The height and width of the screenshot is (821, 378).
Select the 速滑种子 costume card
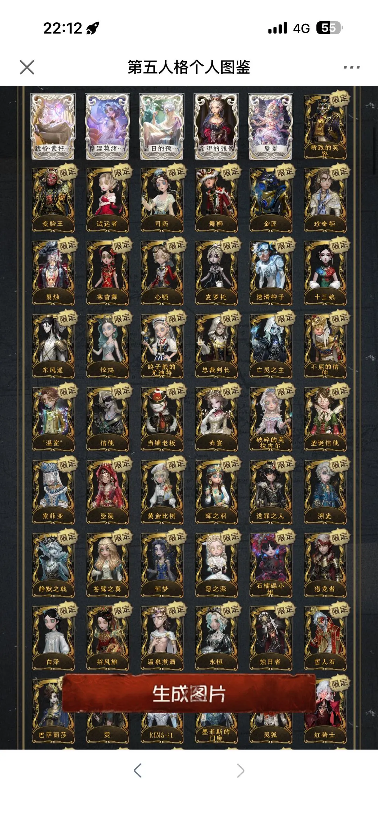(x=270, y=273)
